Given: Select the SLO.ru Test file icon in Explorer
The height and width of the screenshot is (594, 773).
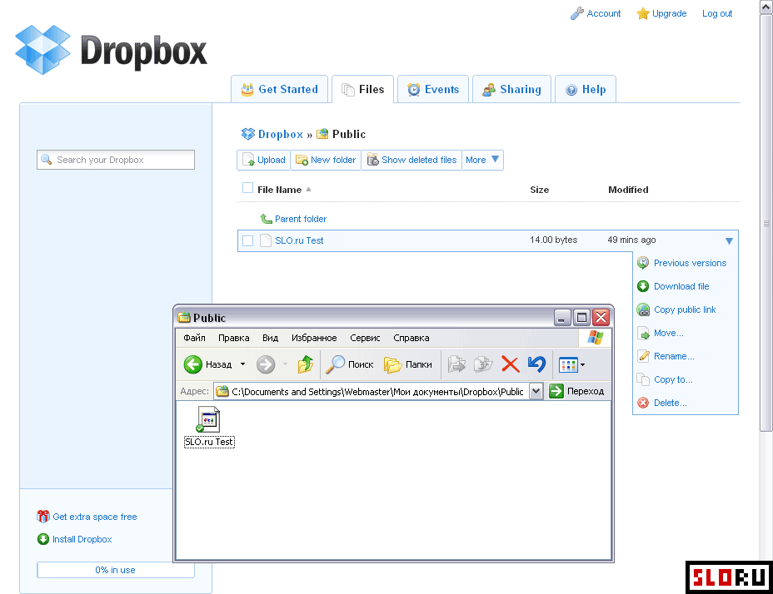Looking at the screenshot, I should pyautogui.click(x=209, y=419).
